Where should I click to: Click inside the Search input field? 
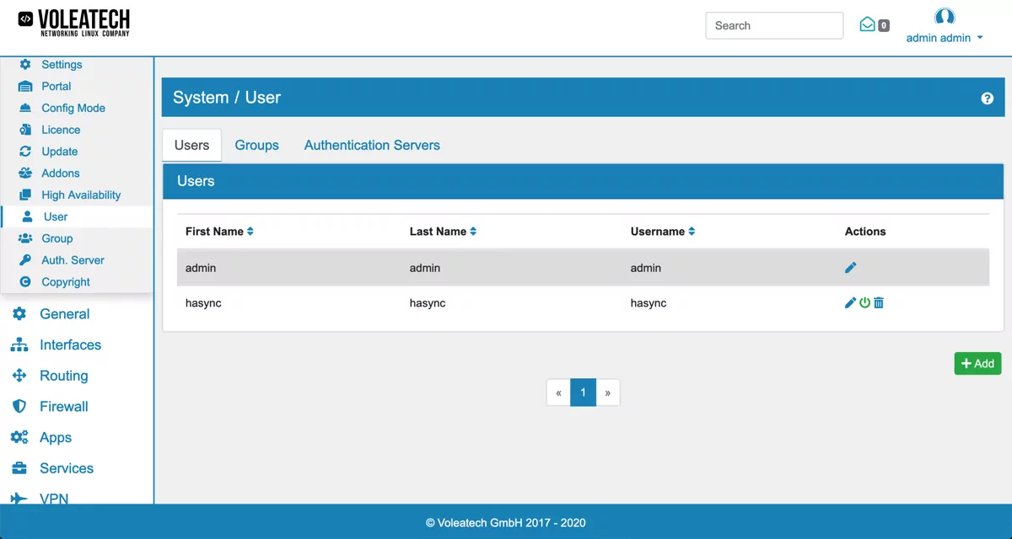pyautogui.click(x=773, y=25)
